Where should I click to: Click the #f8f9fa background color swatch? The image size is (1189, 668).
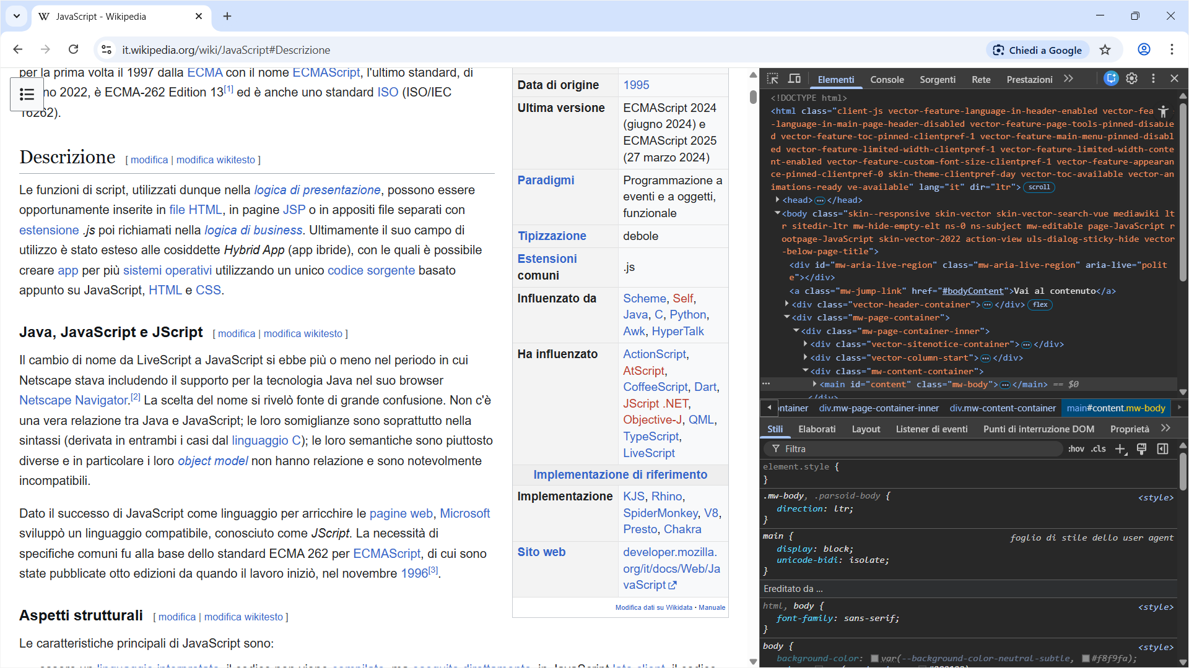[1086, 659]
